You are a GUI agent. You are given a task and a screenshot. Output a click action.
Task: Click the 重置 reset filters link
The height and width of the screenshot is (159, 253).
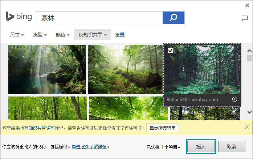pyautogui.click(x=120, y=35)
